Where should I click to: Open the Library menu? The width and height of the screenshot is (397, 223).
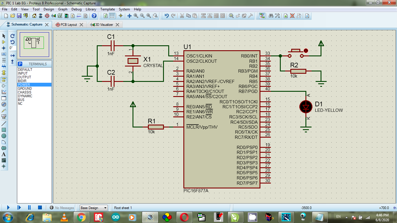click(91, 9)
